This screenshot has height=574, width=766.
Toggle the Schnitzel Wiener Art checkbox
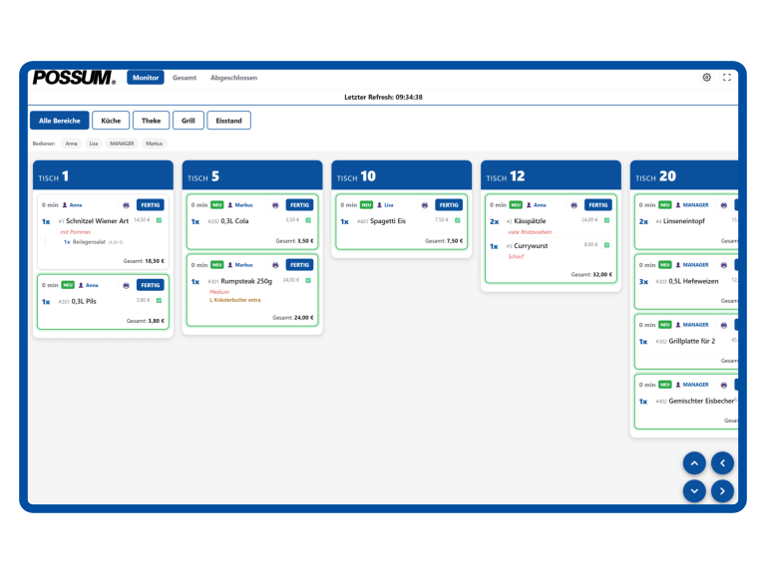(159, 220)
